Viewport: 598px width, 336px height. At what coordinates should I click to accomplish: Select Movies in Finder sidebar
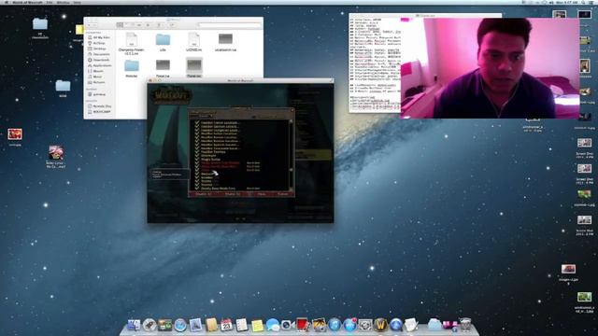(x=95, y=71)
